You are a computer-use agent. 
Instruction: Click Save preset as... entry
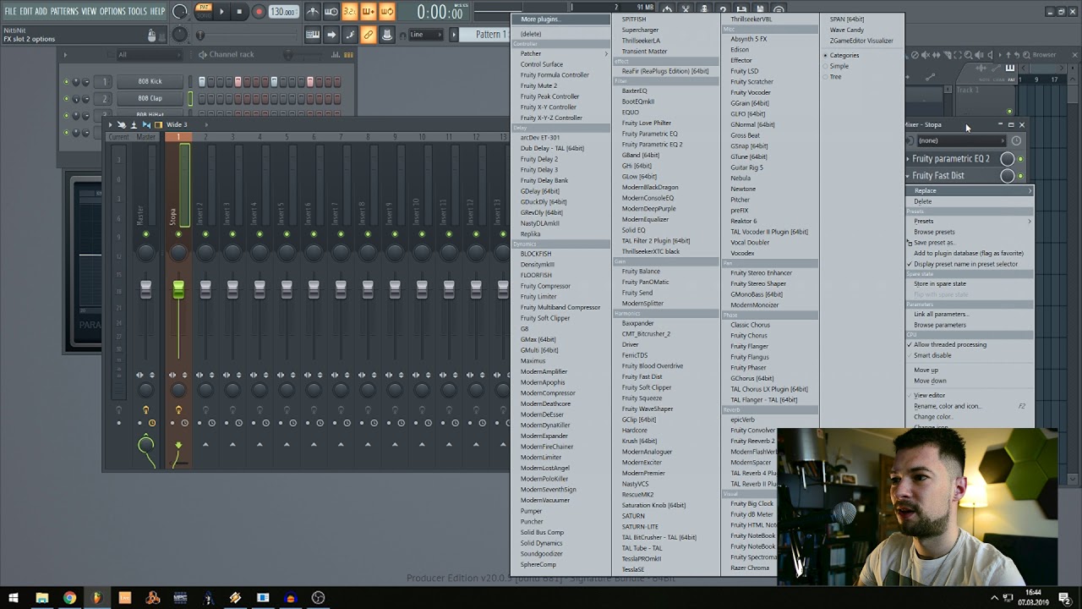(x=933, y=243)
